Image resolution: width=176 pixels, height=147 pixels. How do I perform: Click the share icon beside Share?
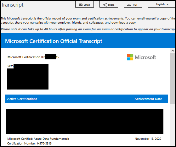105,5
